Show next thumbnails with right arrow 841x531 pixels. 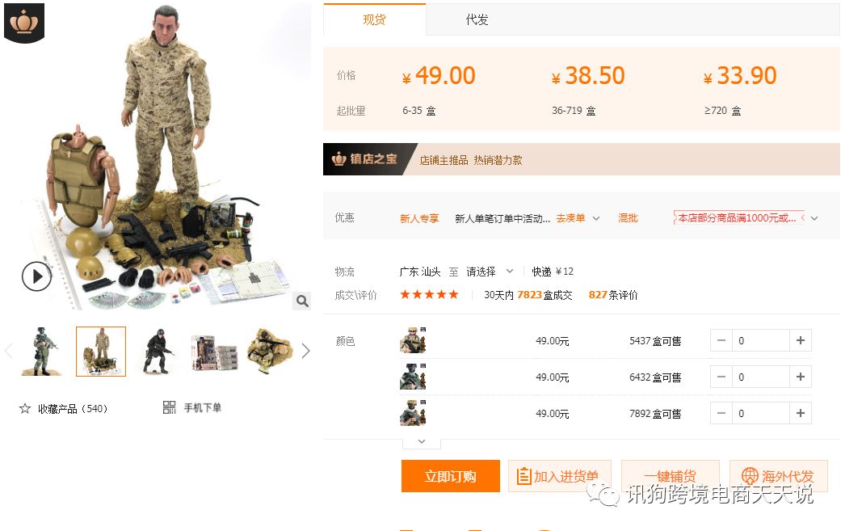[x=305, y=351]
